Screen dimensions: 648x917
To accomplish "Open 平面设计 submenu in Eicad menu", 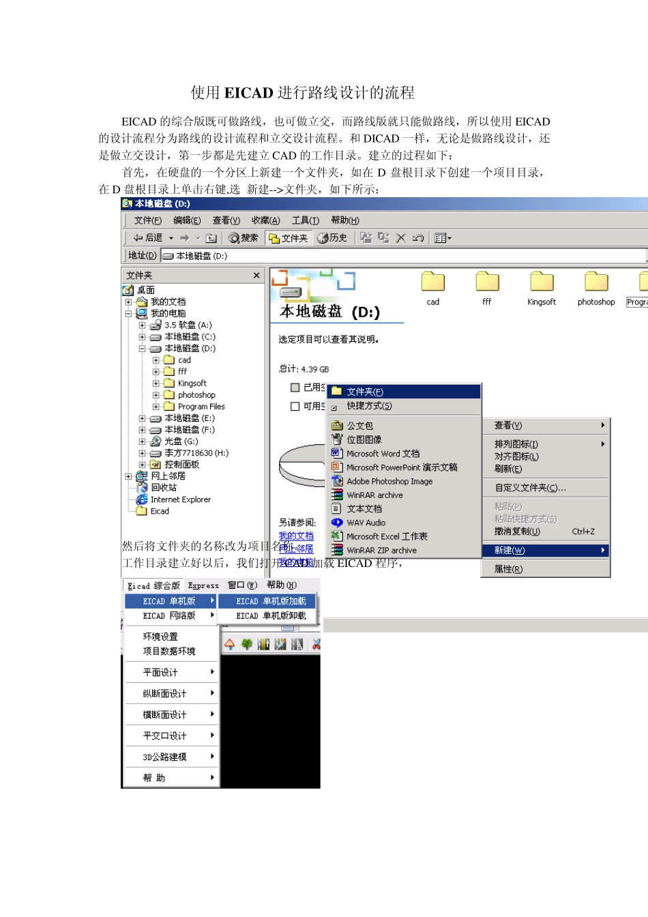I will coord(172,672).
